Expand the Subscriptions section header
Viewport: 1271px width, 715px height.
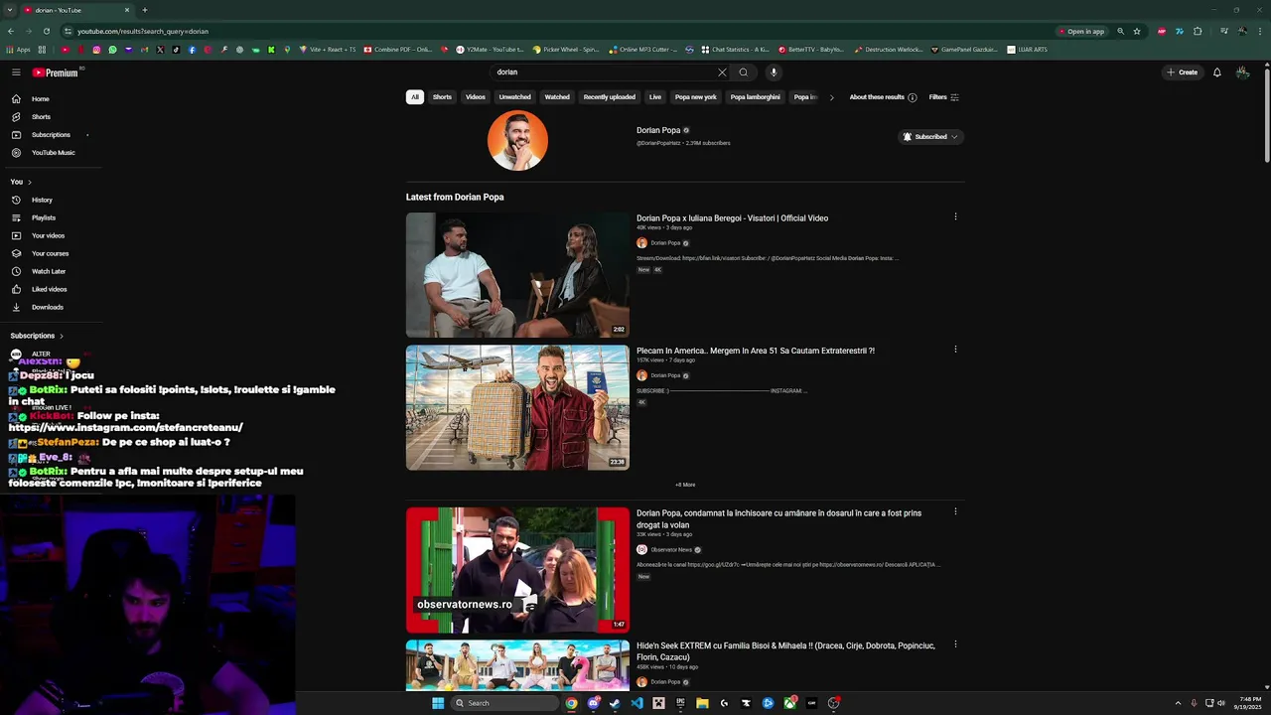(37, 336)
